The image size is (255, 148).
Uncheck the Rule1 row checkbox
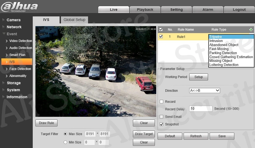(x=161, y=37)
